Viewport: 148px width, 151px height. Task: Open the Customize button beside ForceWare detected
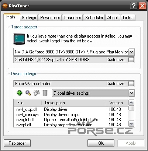pos(131,84)
